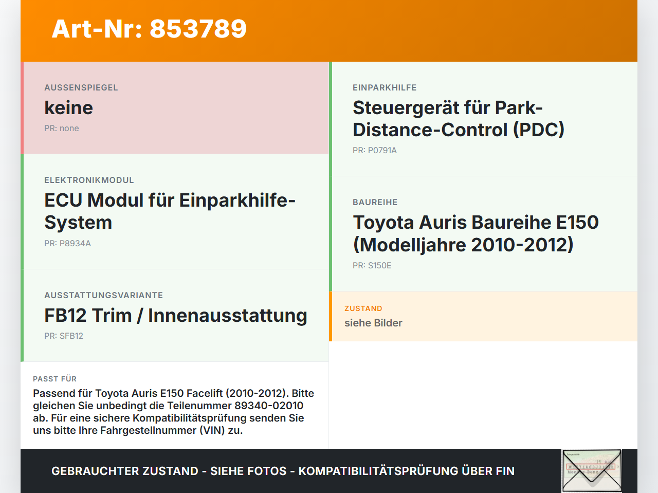Click 'PR: none' code text
Viewport: 658px width, 493px height.
click(x=62, y=129)
